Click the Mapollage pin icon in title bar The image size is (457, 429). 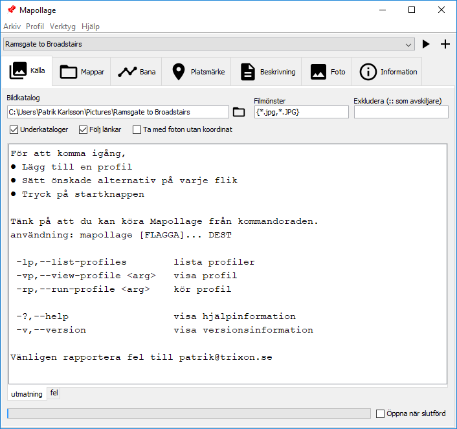coord(12,10)
